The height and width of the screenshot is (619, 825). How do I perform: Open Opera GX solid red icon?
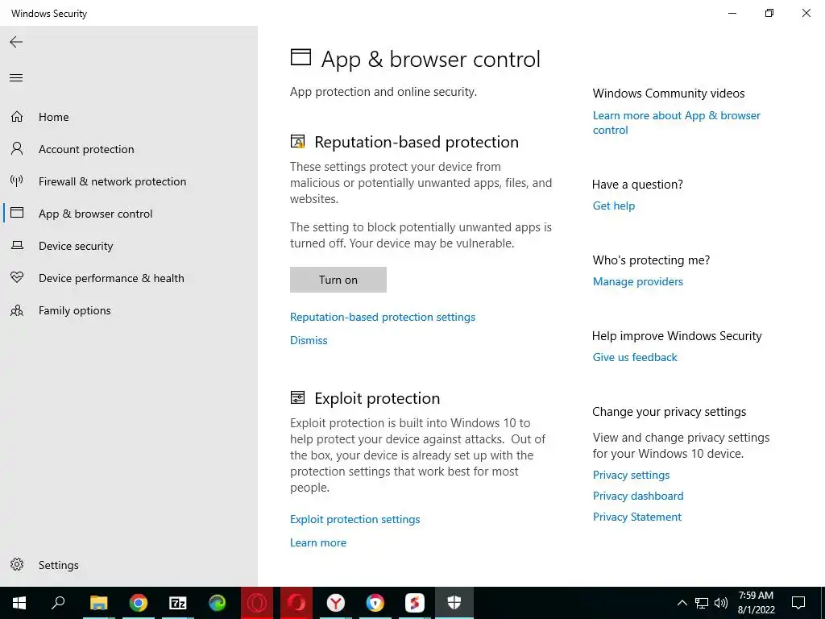(x=296, y=603)
